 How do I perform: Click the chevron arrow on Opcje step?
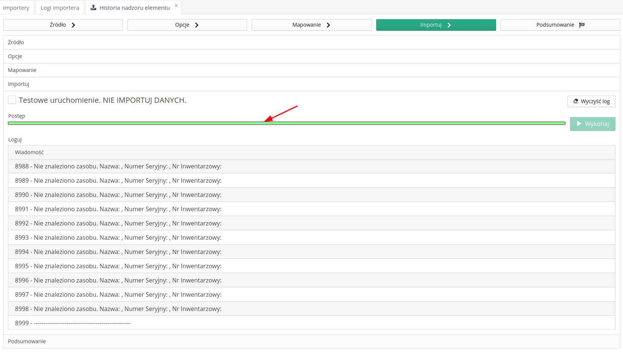pyautogui.click(x=197, y=25)
